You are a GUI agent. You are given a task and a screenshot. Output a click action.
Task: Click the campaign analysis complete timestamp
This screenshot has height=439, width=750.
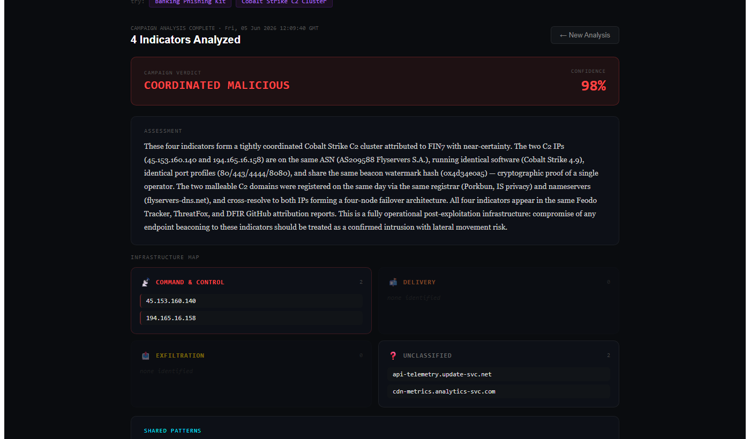pyautogui.click(x=224, y=28)
